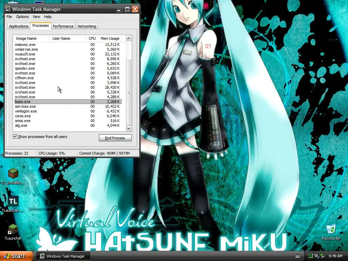Viewport: 348px width, 261px height.
Task: Click the 8,996 K memory value
Action: click(113, 59)
